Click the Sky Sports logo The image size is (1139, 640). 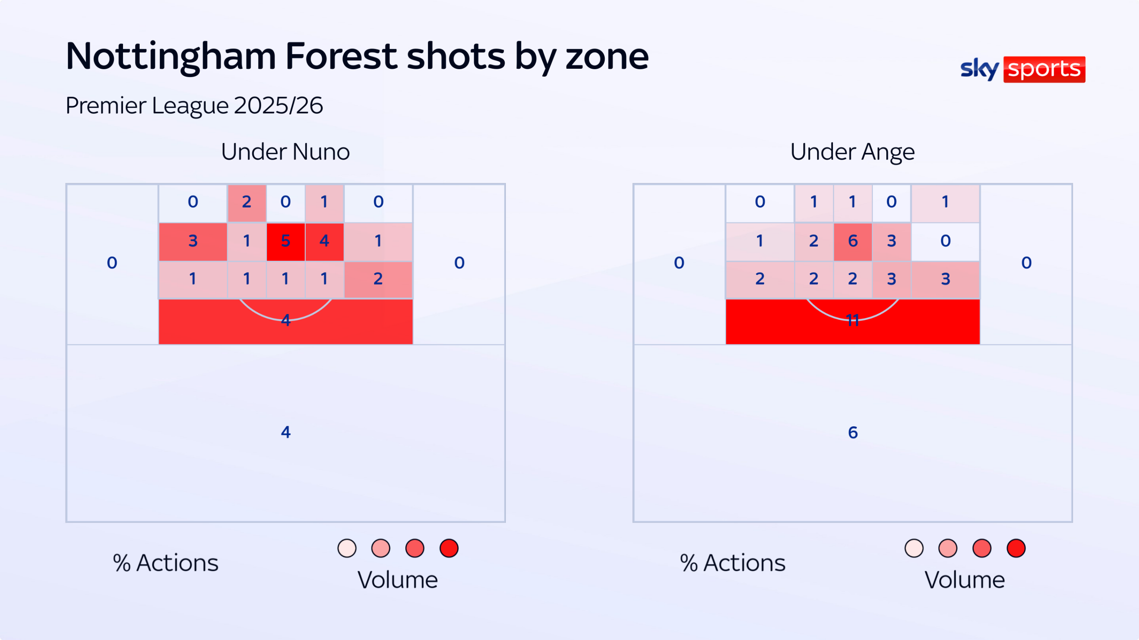(1022, 69)
